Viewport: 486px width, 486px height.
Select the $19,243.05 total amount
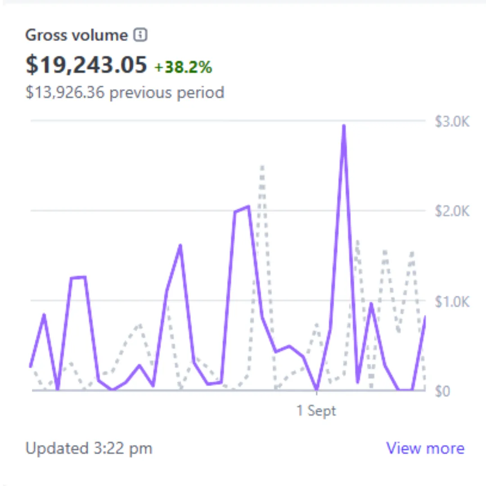86,65
